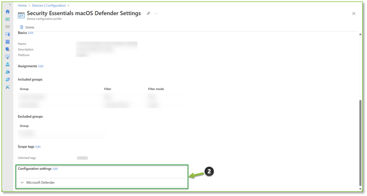This screenshot has height=196, width=367.
Task: Pin the profile page
Action: [148, 13]
